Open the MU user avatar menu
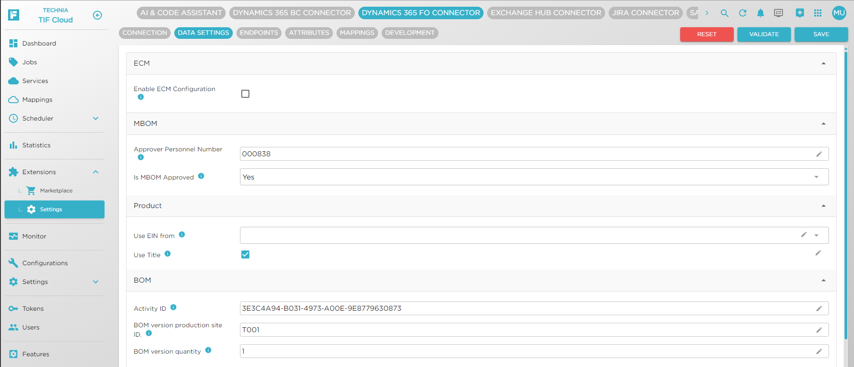Screen dimensions: 854x367 839,13
